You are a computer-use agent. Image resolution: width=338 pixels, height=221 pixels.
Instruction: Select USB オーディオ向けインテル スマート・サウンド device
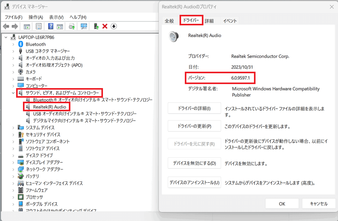(x=85, y=114)
